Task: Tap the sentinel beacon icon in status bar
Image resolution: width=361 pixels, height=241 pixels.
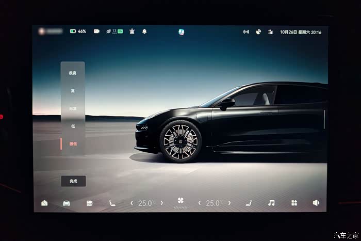Action: [x=132, y=31]
